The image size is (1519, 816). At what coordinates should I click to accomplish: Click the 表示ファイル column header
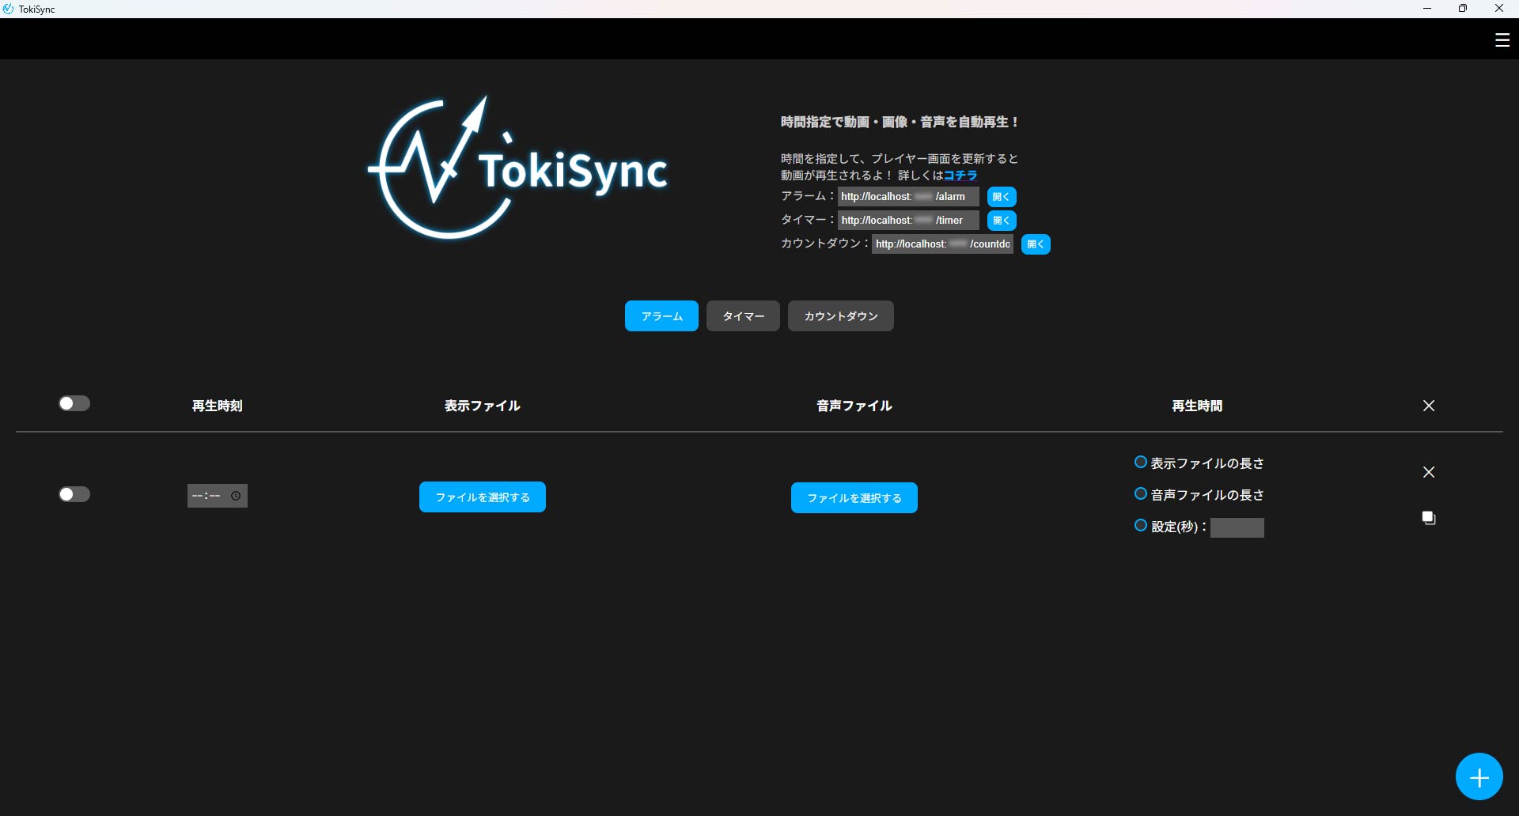tap(483, 406)
